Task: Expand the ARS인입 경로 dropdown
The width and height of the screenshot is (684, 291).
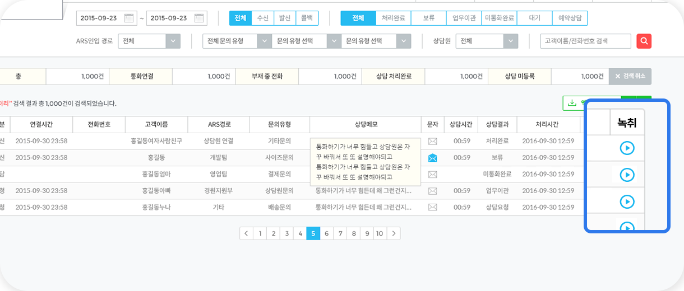Action: click(173, 41)
